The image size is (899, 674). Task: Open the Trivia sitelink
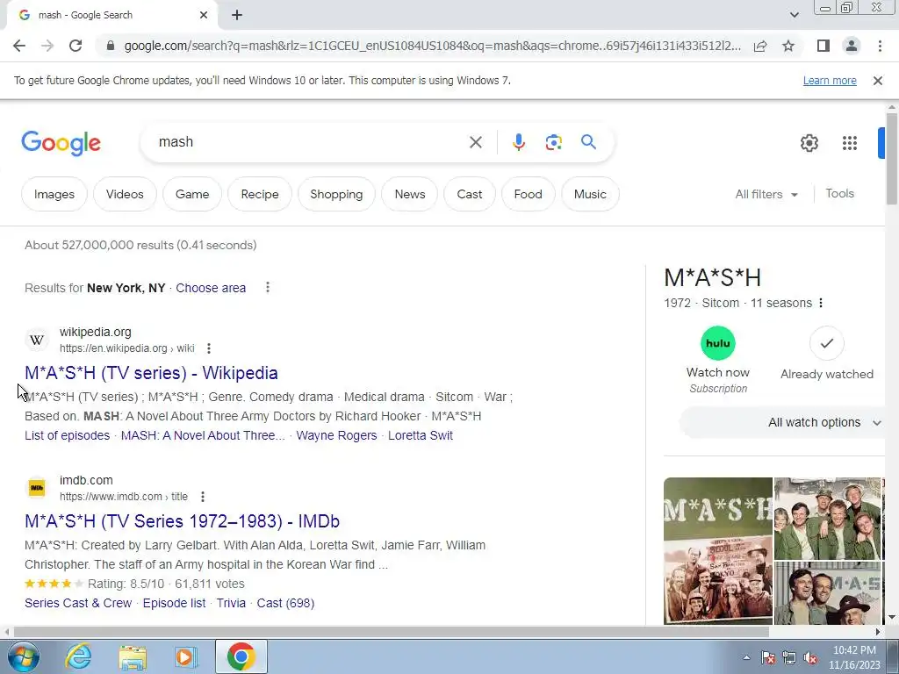pos(231,603)
